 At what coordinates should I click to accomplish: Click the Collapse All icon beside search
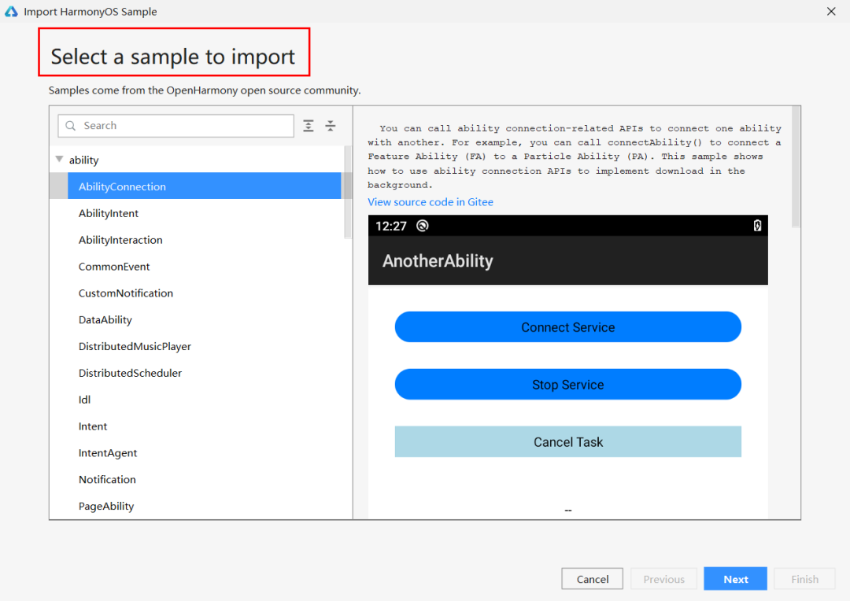click(330, 126)
